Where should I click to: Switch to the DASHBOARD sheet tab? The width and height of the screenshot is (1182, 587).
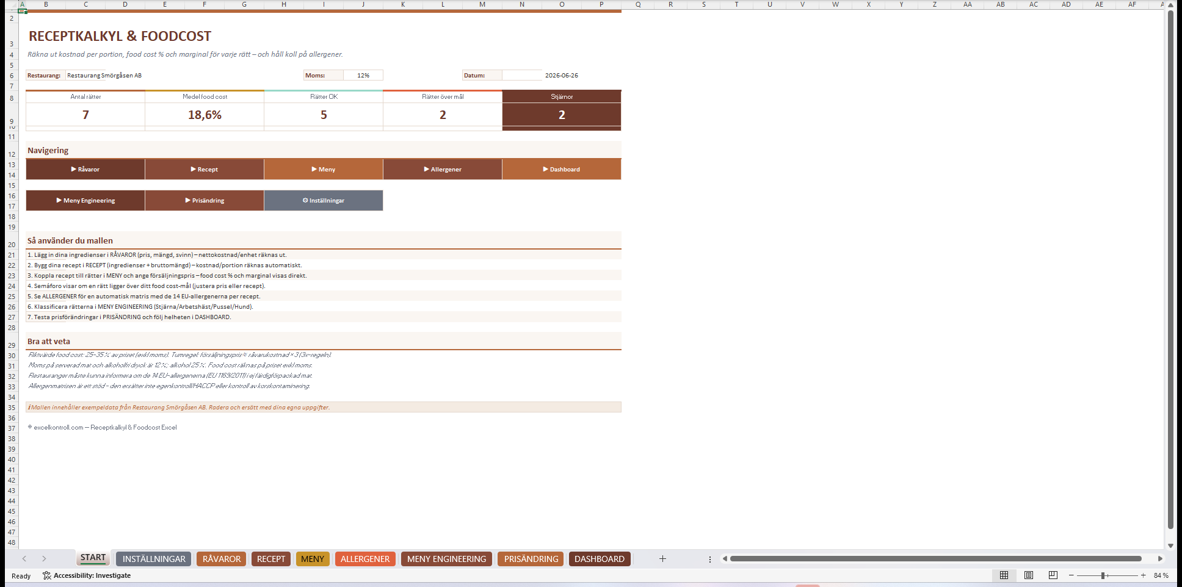tap(600, 559)
